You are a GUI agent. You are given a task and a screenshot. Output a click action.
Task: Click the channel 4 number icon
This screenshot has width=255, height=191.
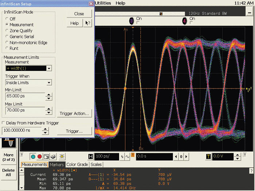coord(184,21)
